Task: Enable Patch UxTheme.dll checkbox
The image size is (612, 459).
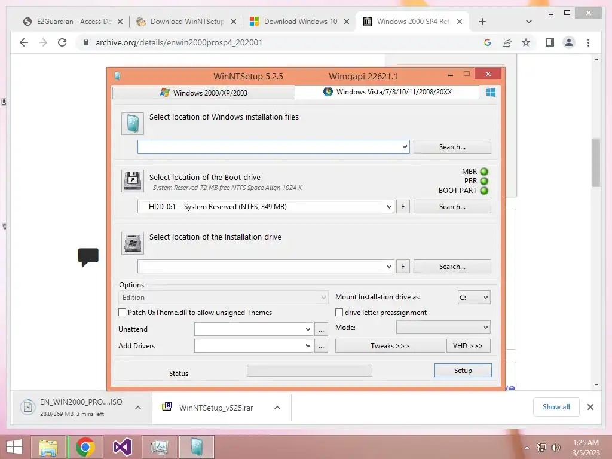Action: 122,312
